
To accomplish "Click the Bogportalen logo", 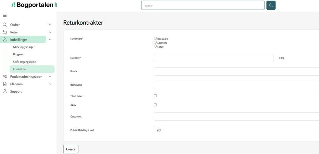I will (x=34, y=5).
